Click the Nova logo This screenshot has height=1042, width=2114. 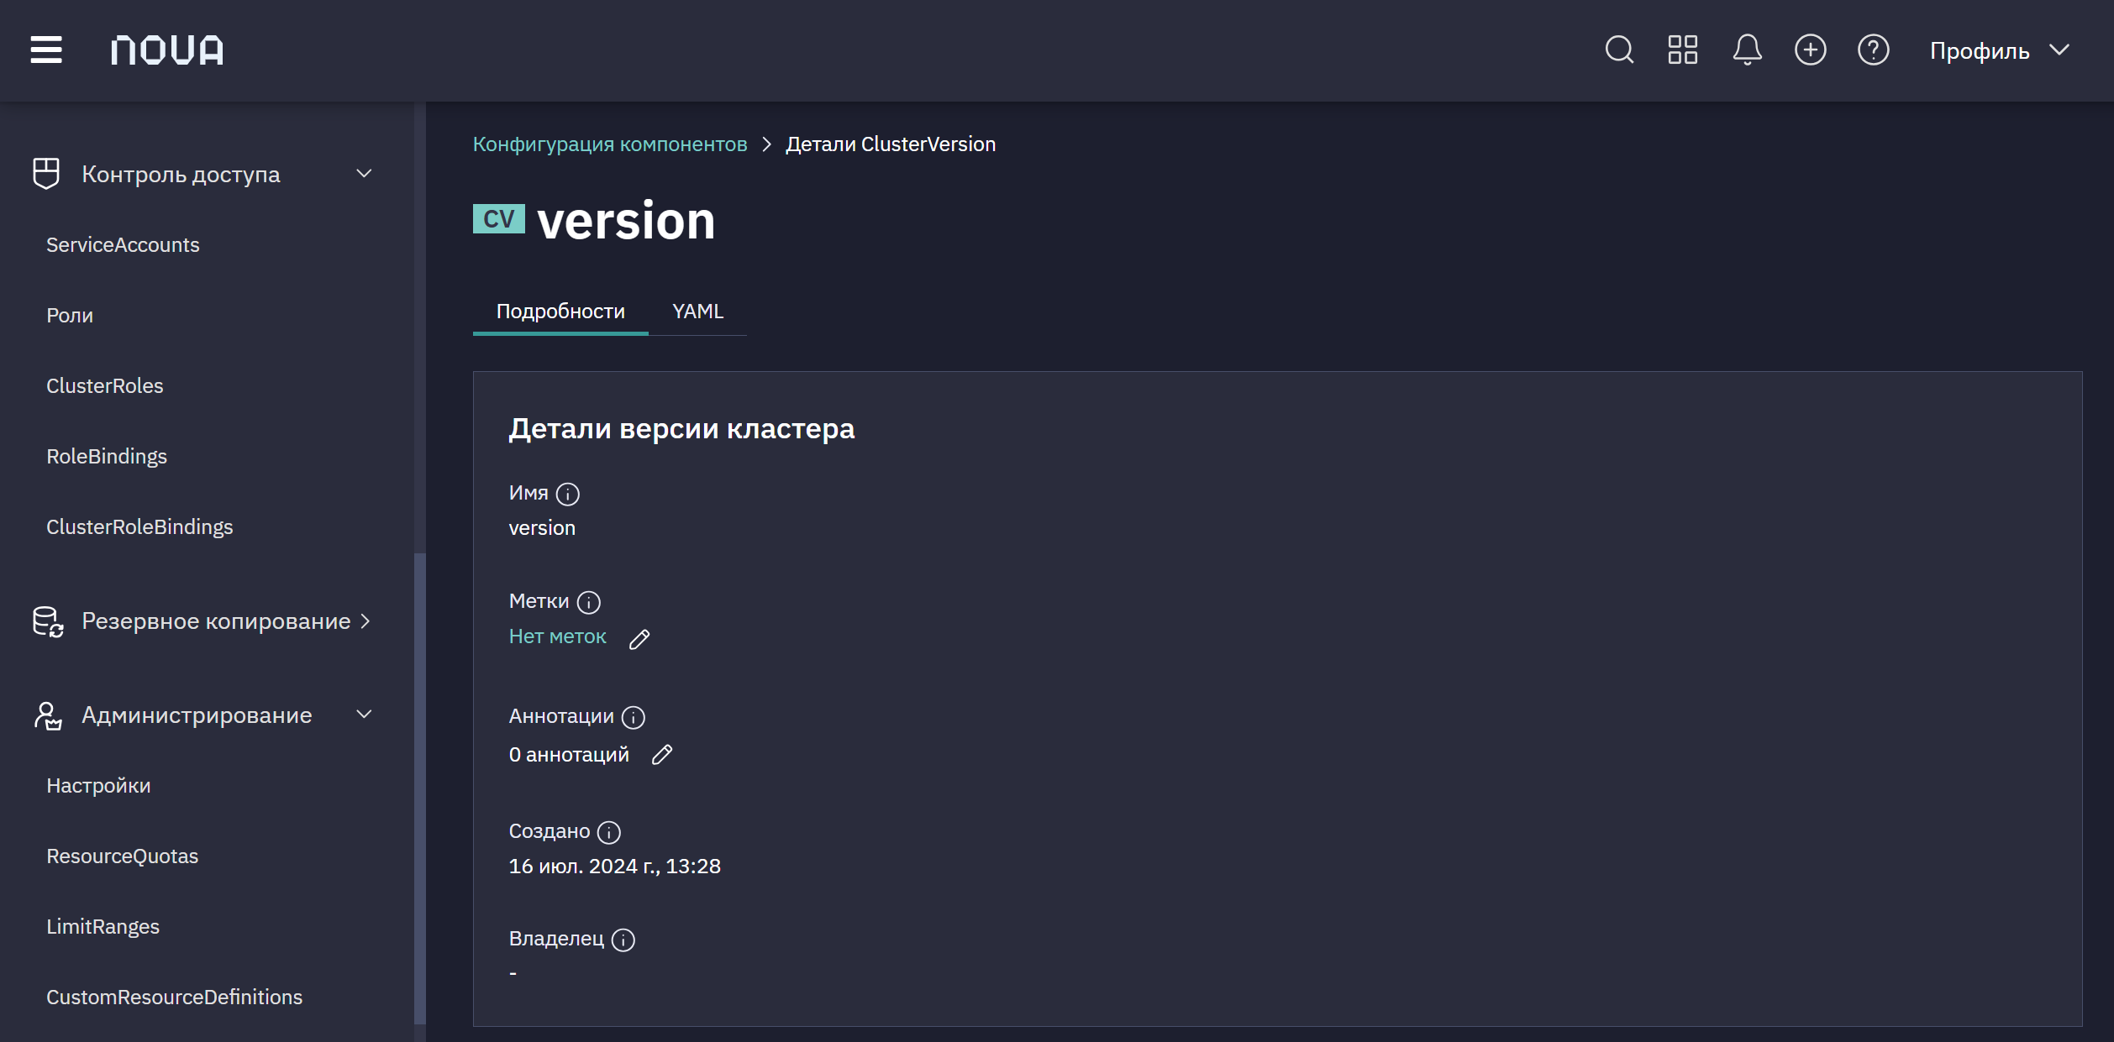(167, 50)
